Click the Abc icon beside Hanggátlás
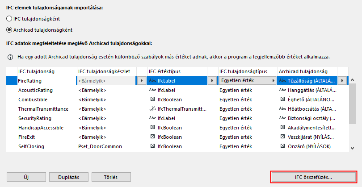The height and width of the screenshot is (187, 362). pyautogui.click(x=282, y=90)
